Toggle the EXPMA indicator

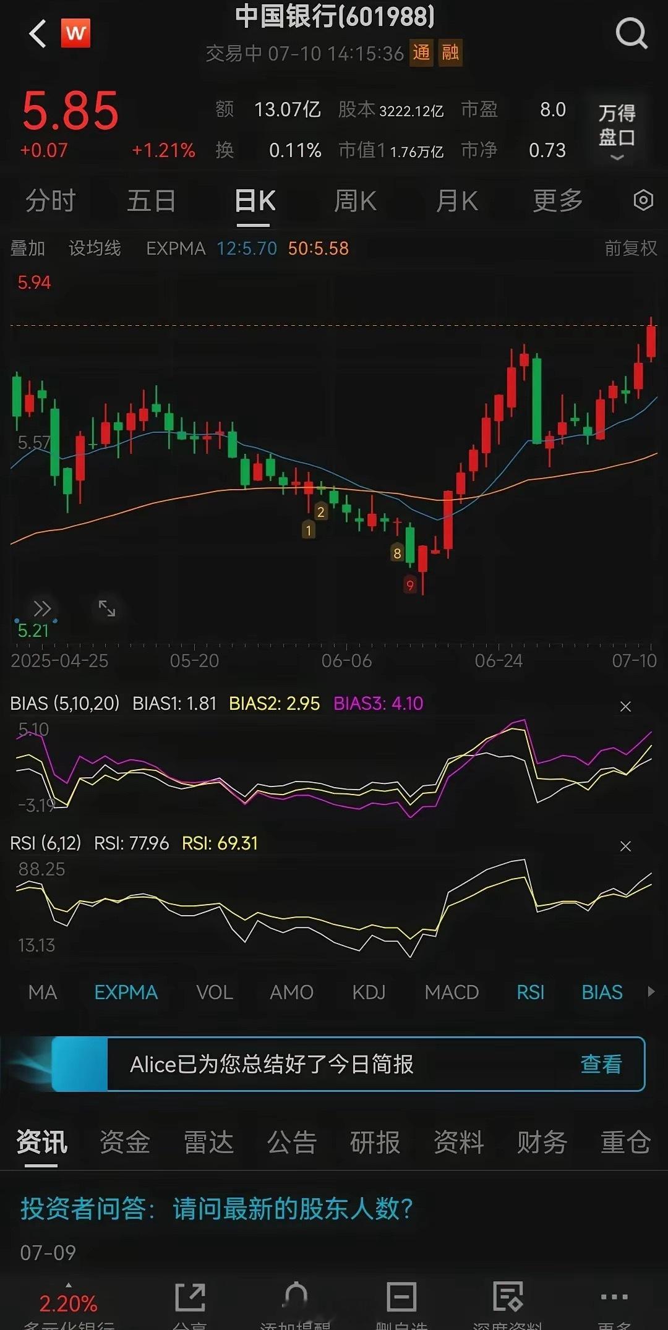(x=126, y=992)
